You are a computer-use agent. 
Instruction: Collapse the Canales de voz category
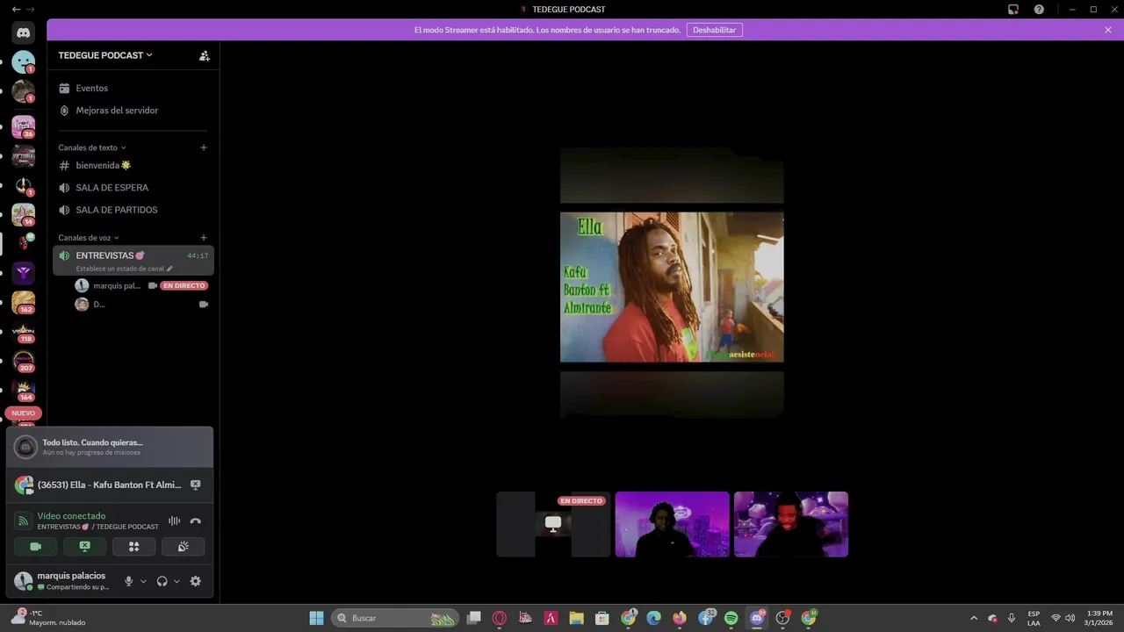[89, 238]
